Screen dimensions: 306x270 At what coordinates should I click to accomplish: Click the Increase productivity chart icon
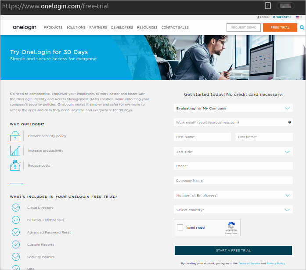pos(15,151)
